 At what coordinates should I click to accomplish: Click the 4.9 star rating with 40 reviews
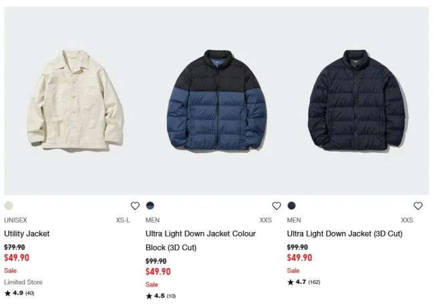(19, 293)
